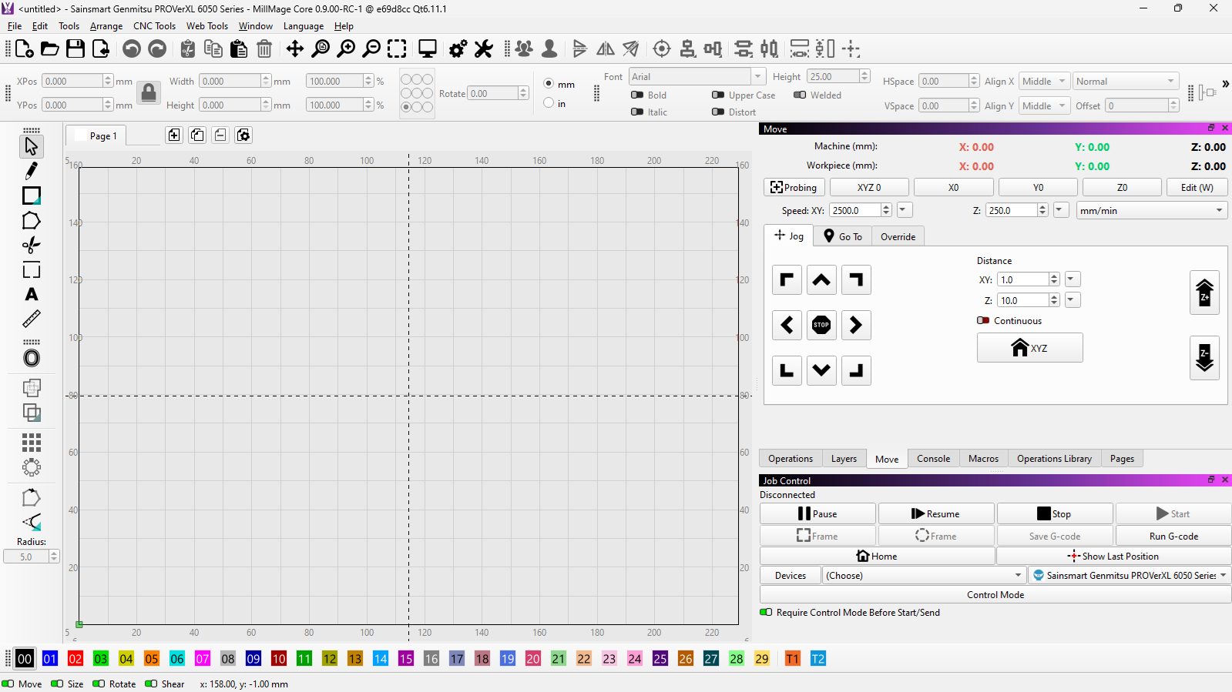
Task: Pick orange tool layer swatch T1
Action: coord(793,659)
